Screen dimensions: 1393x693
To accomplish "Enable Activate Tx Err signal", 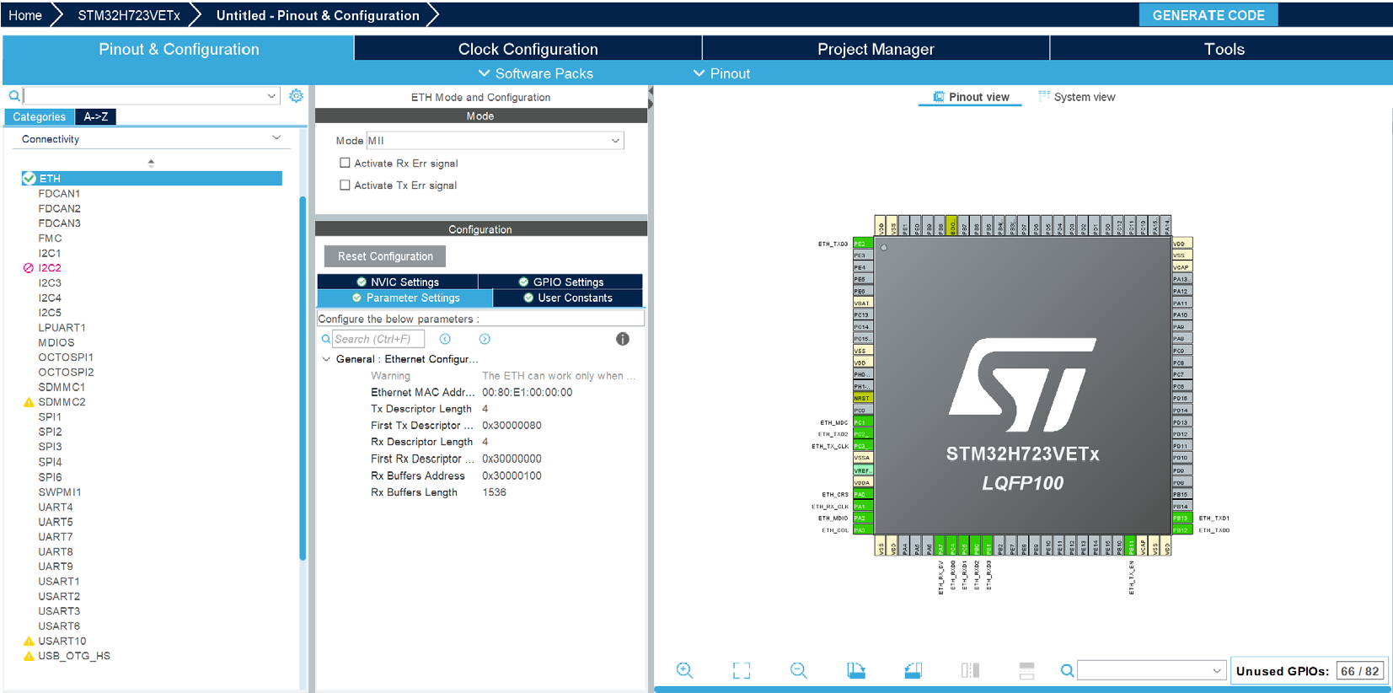I will 345,185.
